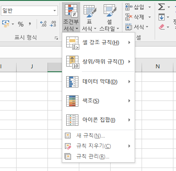Open the 셀 스타일 cell styles gallery
The width and height of the screenshot is (176, 171).
click(109, 17)
